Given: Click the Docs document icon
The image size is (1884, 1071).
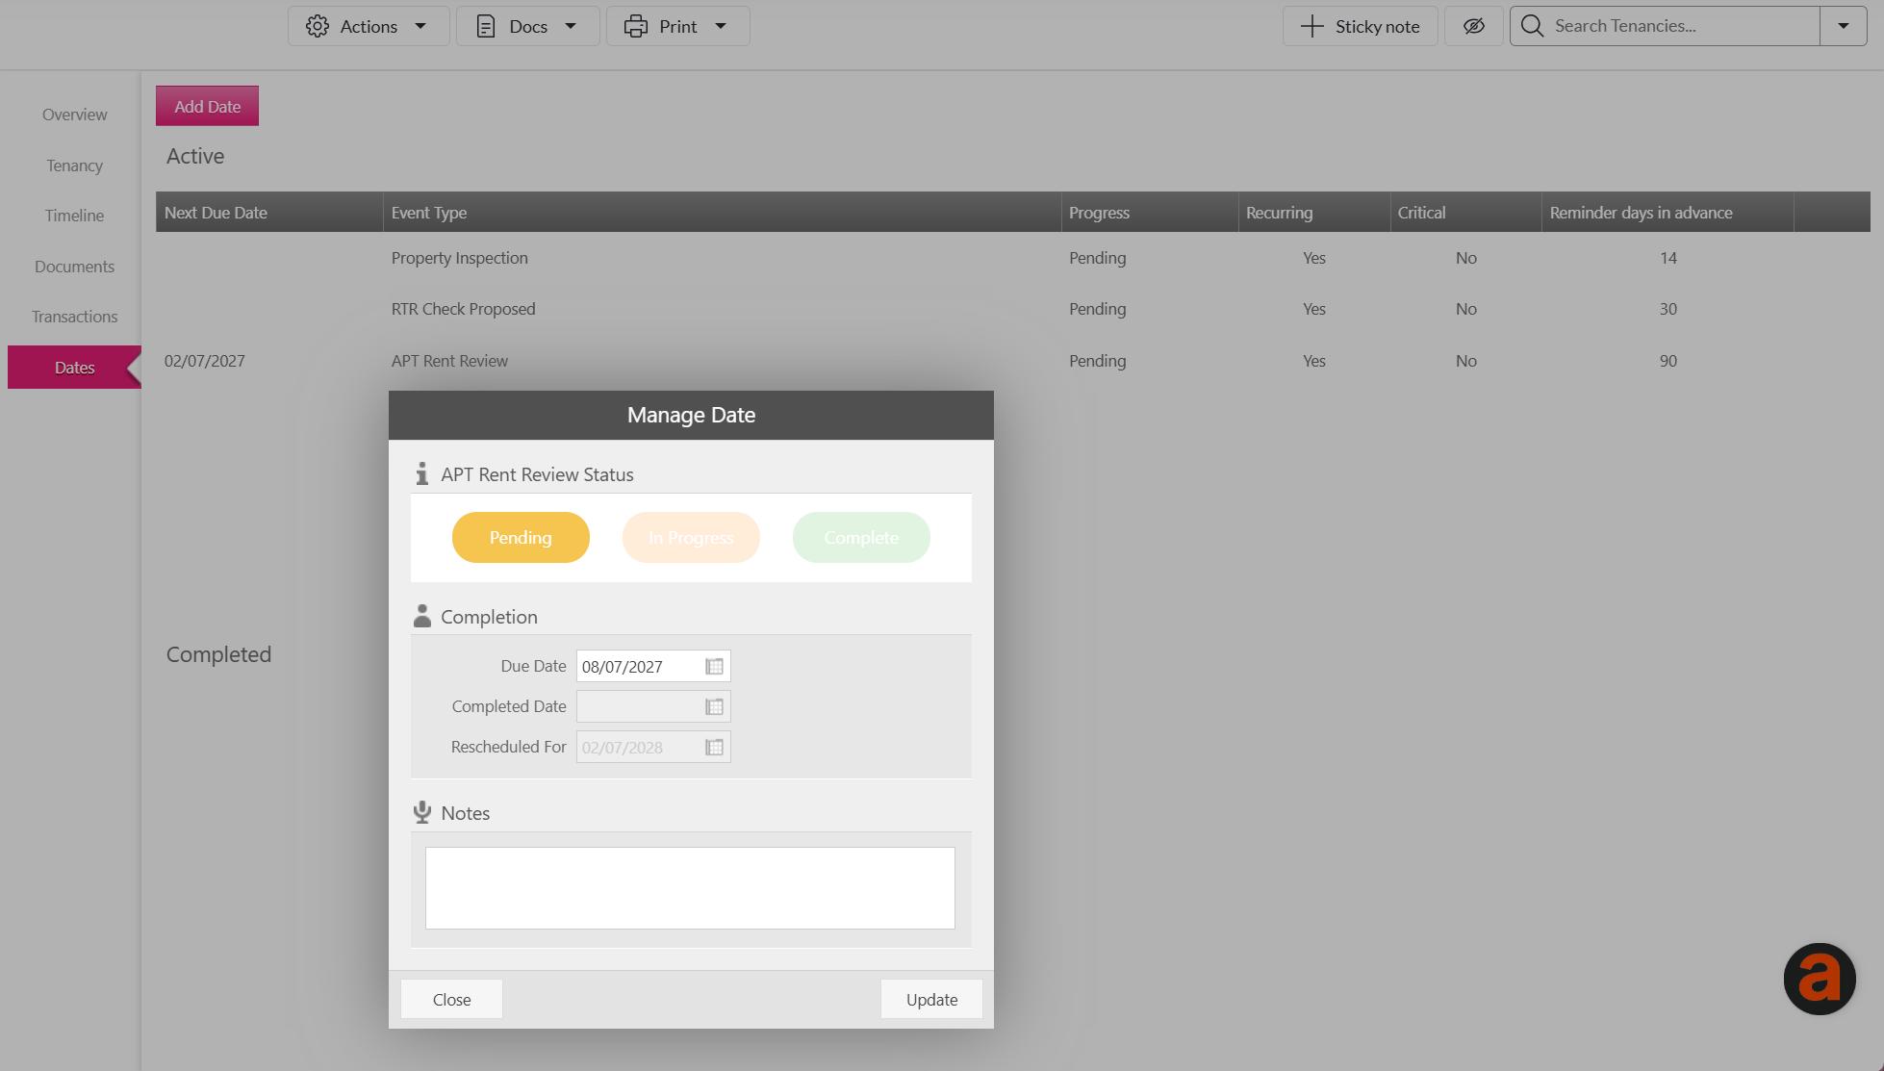Looking at the screenshot, I should pyautogui.click(x=486, y=26).
